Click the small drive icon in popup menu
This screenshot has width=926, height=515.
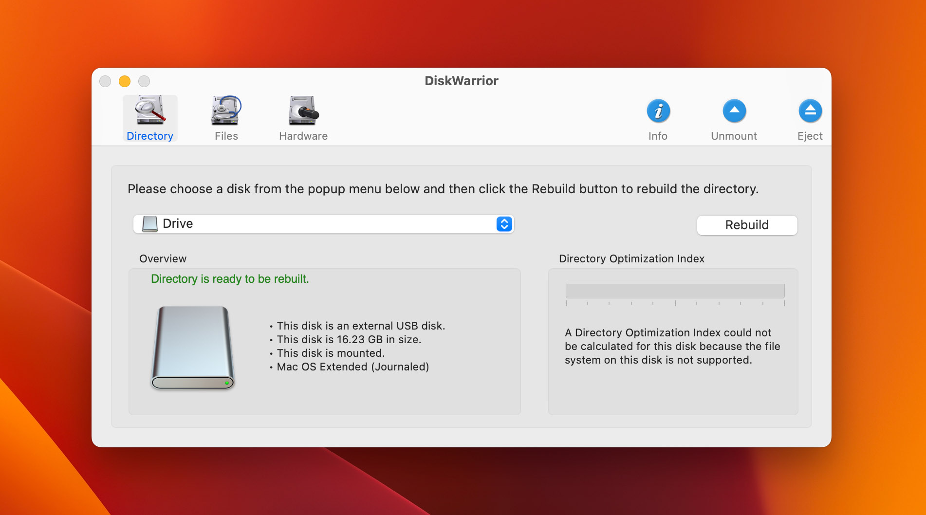coord(150,224)
